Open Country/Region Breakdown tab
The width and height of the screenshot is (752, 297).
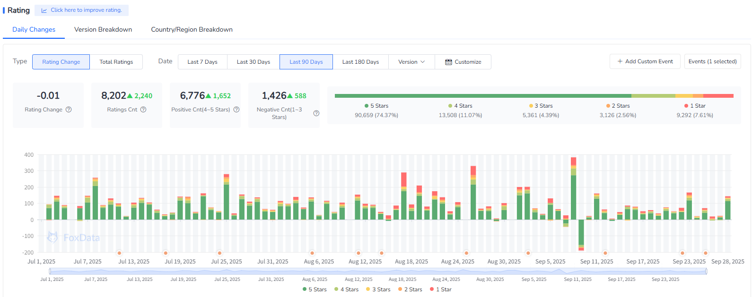pos(192,29)
